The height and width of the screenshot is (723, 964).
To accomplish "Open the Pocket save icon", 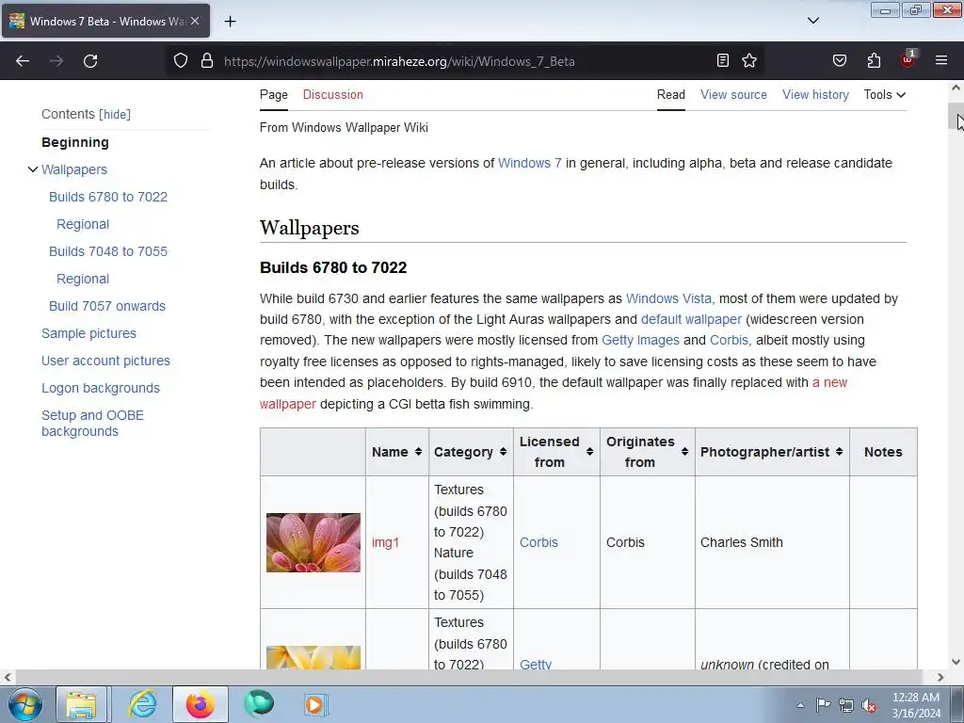I will [839, 60].
